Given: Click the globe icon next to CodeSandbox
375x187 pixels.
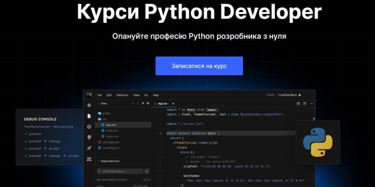Looking at the screenshot, I should pyautogui.click(x=300, y=95).
